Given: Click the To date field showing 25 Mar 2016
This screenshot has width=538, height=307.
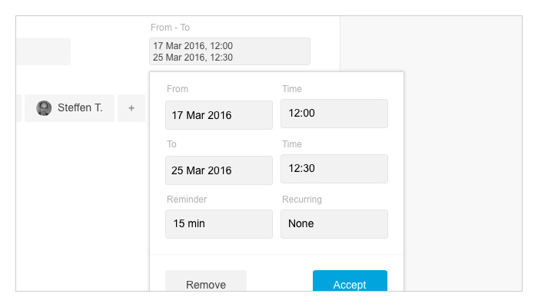Looking at the screenshot, I should coord(219,170).
